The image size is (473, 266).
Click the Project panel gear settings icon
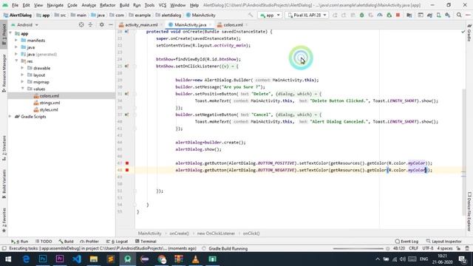pos(102,24)
